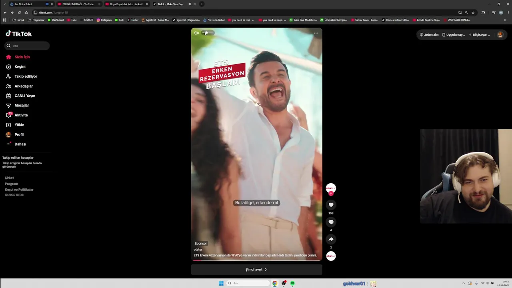
Task: Open the Programlar bookmarks folder
Action: click(36, 20)
